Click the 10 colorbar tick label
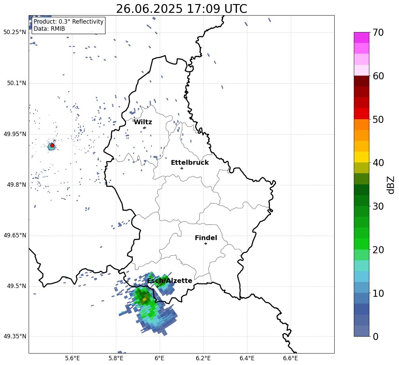Screen dimensions: 399x365 tap(378, 293)
